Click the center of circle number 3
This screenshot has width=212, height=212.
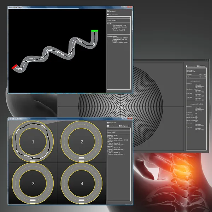[33, 184]
